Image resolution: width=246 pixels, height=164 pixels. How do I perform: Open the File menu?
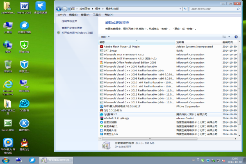pos(61,15)
